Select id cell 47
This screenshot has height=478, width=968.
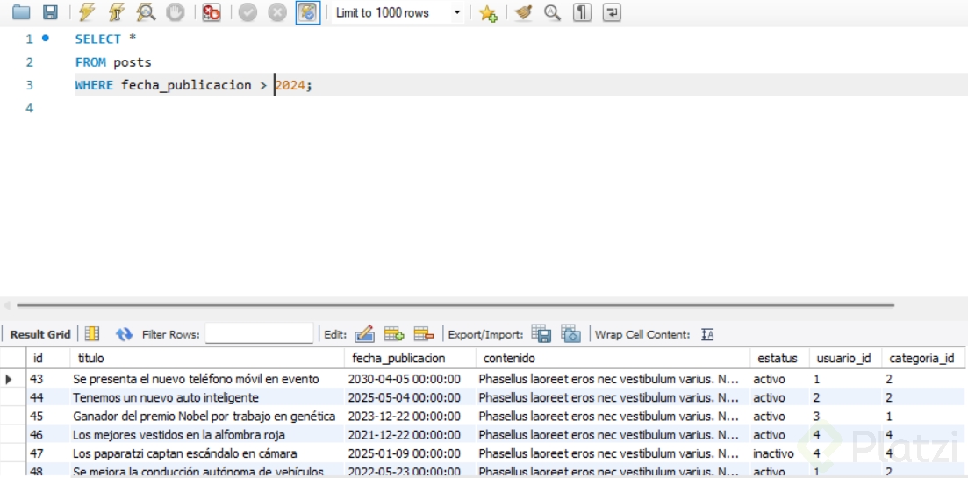pos(49,453)
